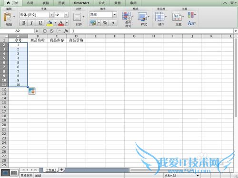This screenshot has width=238, height=178.
Task: Switch to Normal view icon
Action: click(5, 173)
